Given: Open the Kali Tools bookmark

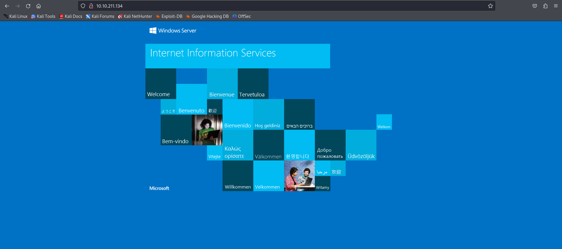Looking at the screenshot, I should [43, 16].
